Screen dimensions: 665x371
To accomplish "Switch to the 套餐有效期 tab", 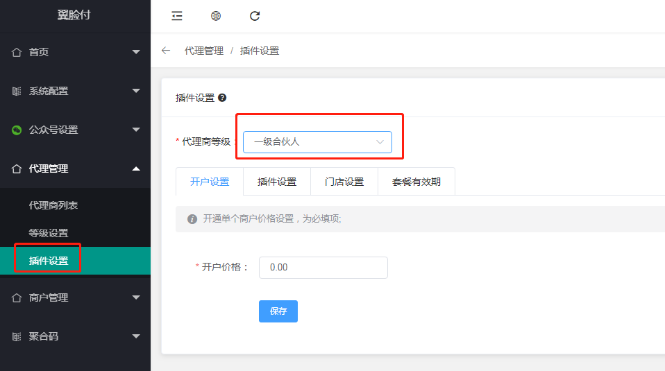I will coord(416,182).
